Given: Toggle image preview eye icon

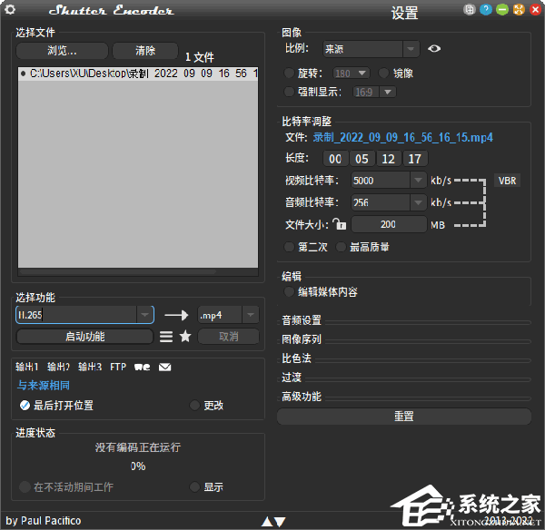Looking at the screenshot, I should click(434, 49).
